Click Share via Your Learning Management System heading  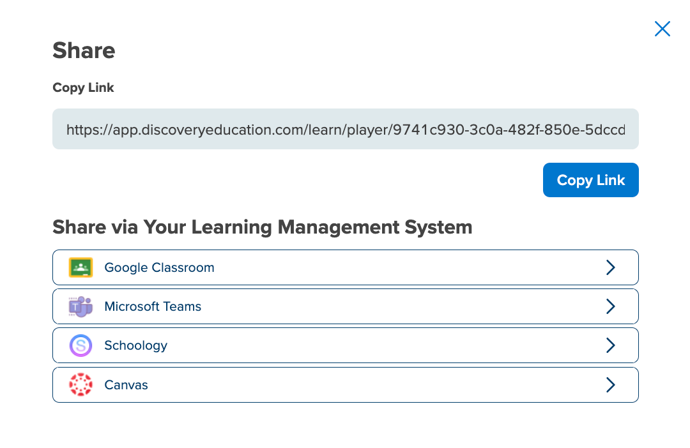point(263,228)
